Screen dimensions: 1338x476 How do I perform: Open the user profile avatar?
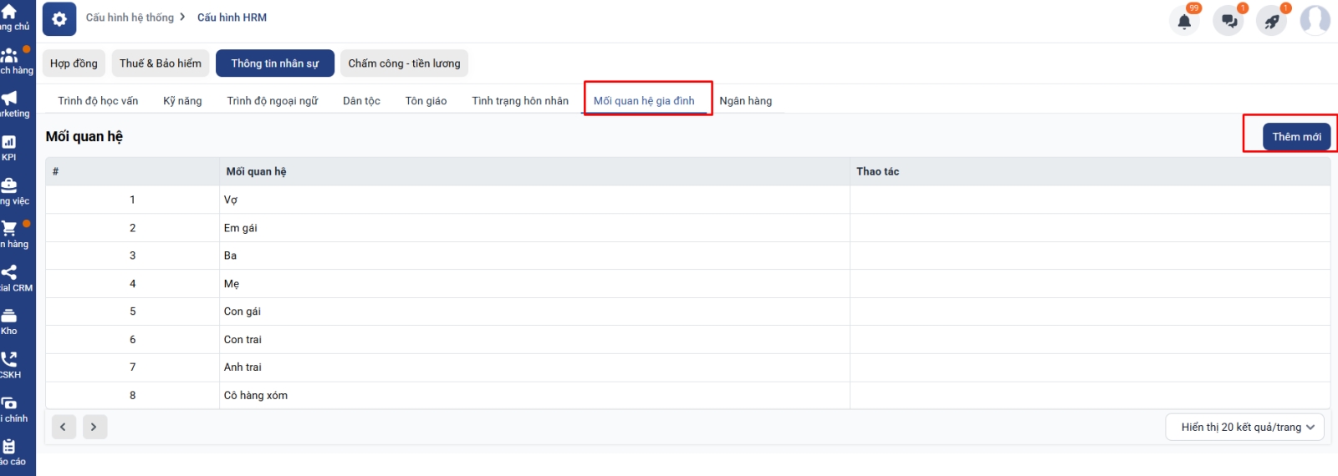(x=1315, y=20)
